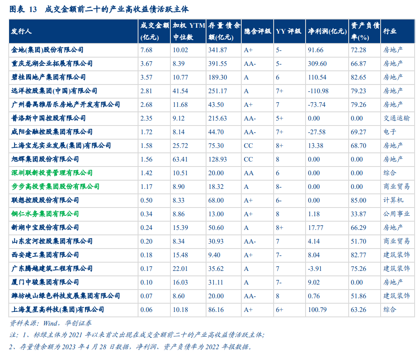Click the 6- YY rating cell
The image size is (420, 355).
279,200
